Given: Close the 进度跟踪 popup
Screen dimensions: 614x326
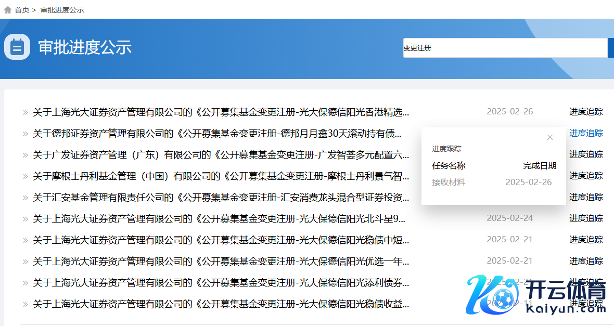Looking at the screenshot, I should (x=550, y=137).
